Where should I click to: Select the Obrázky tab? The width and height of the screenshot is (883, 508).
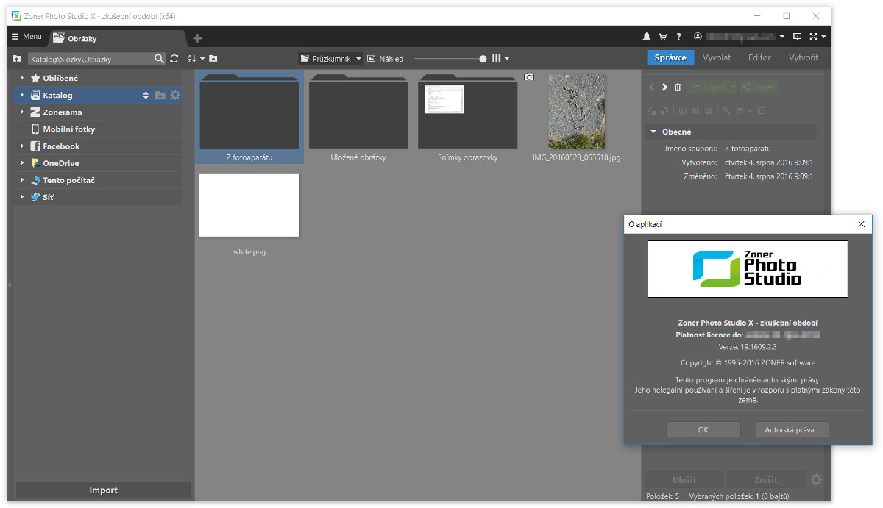[x=116, y=39]
